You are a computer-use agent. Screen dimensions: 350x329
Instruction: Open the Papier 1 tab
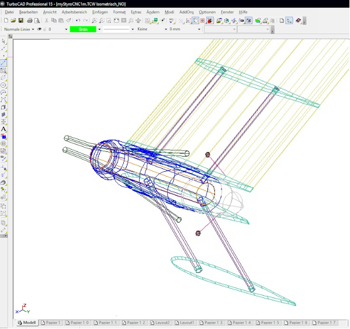[51, 323]
